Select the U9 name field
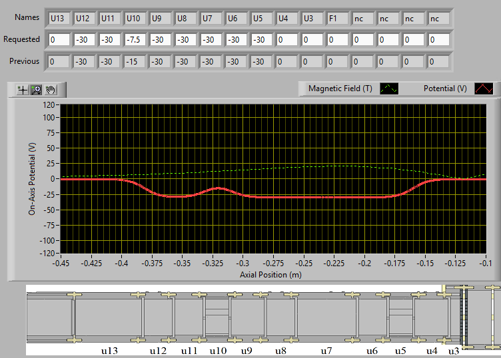 coord(161,19)
